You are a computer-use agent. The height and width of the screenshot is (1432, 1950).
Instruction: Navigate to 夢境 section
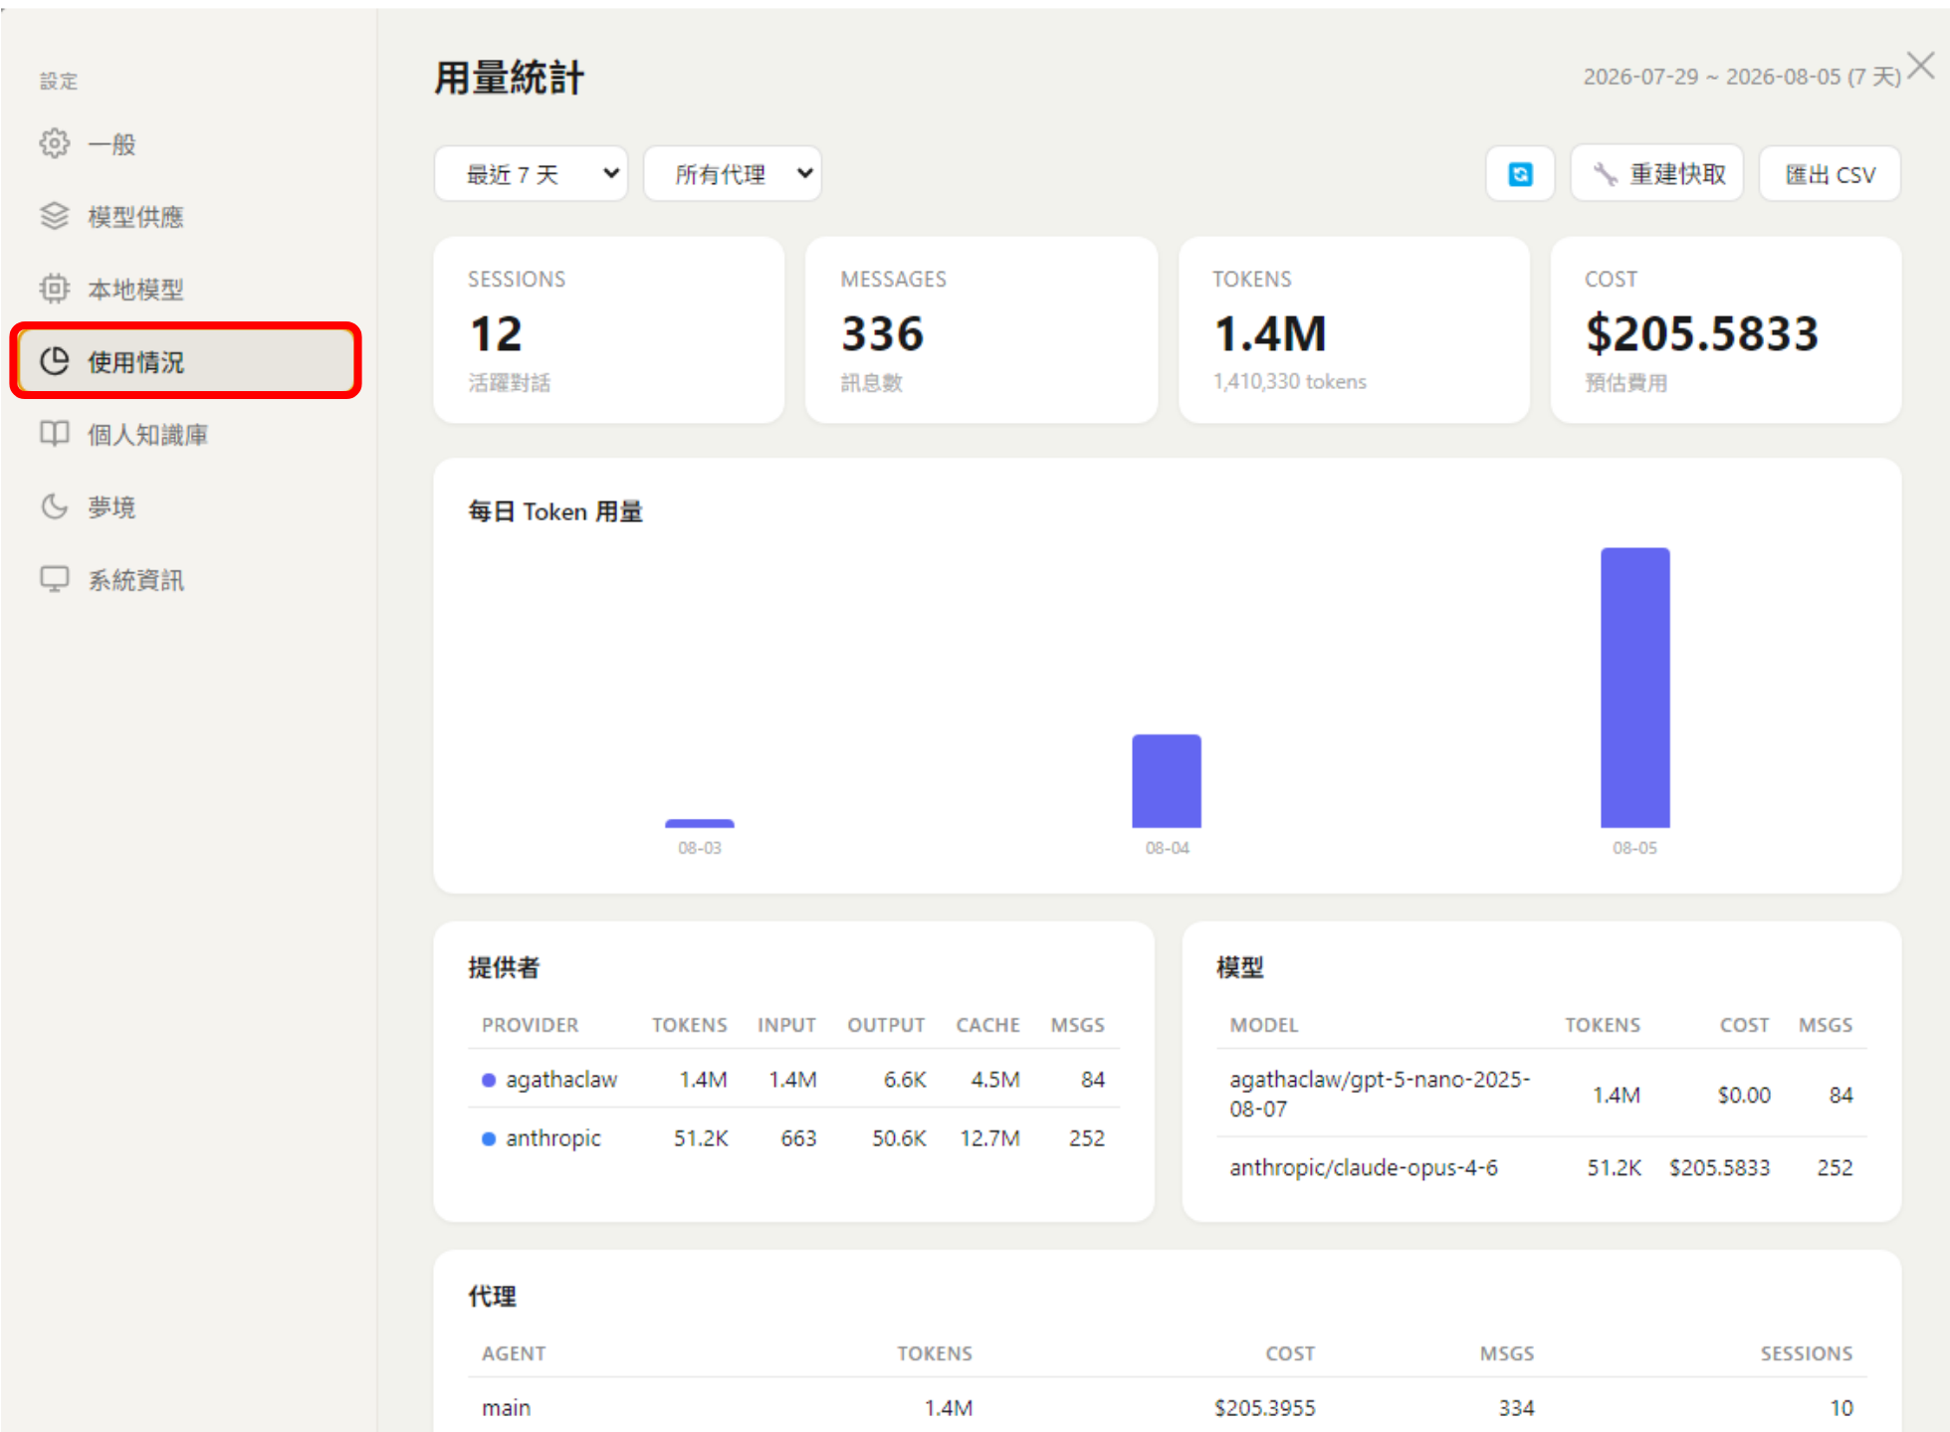pos(185,507)
